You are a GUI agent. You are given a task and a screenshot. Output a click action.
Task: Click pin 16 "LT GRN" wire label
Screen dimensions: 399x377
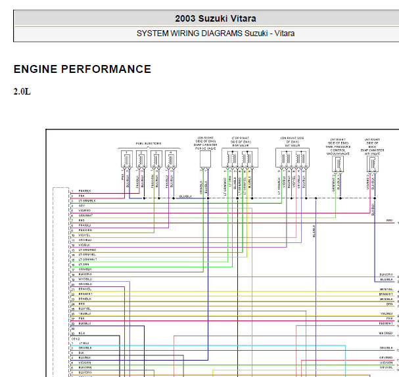83,265
